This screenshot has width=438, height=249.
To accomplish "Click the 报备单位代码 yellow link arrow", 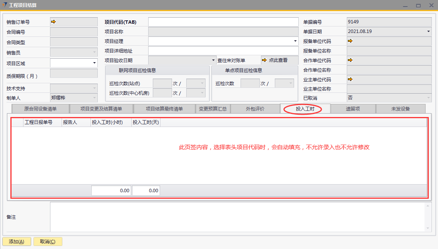I will click(350, 41).
